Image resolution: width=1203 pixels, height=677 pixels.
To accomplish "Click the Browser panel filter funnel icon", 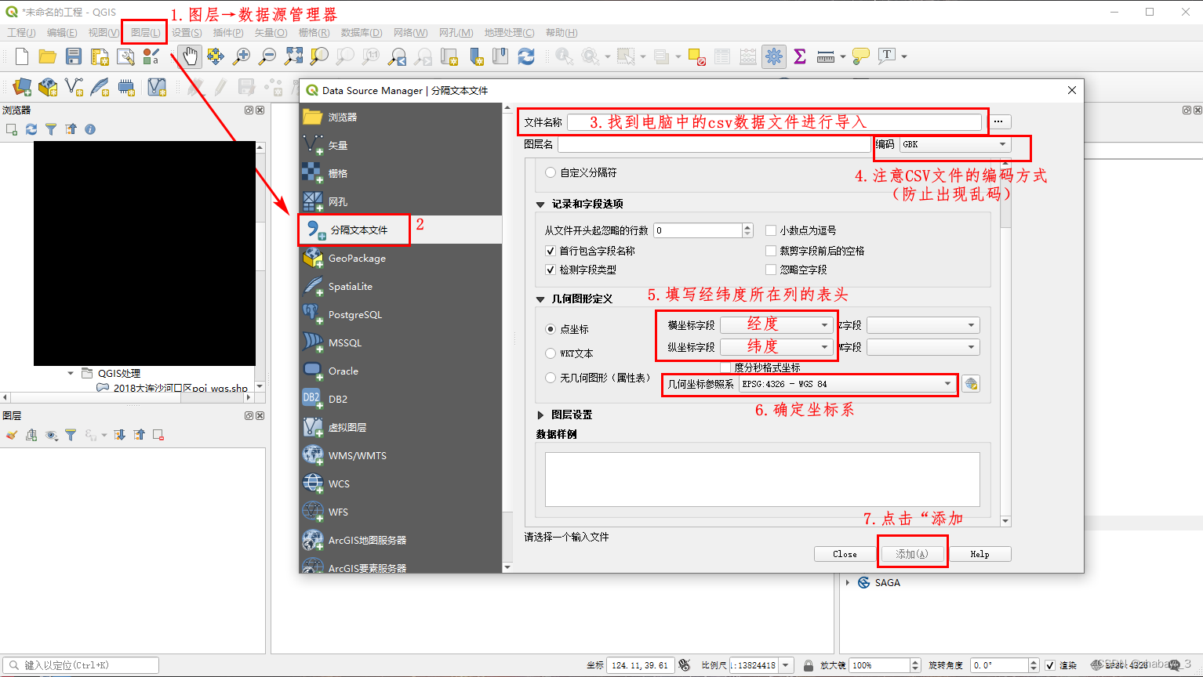I will (51, 129).
